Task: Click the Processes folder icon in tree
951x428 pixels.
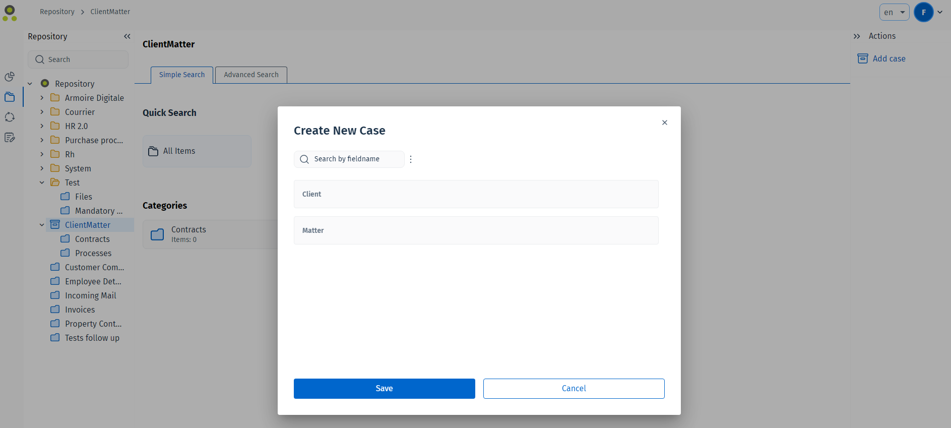Action: tap(65, 253)
